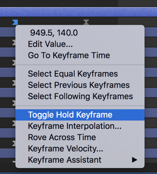
Task: Select the top purple layer duration bar
Action: click(78, 12)
